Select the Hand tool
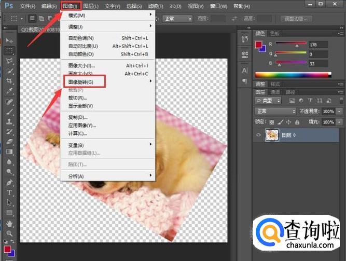This screenshot has height=261, width=346. [9, 224]
